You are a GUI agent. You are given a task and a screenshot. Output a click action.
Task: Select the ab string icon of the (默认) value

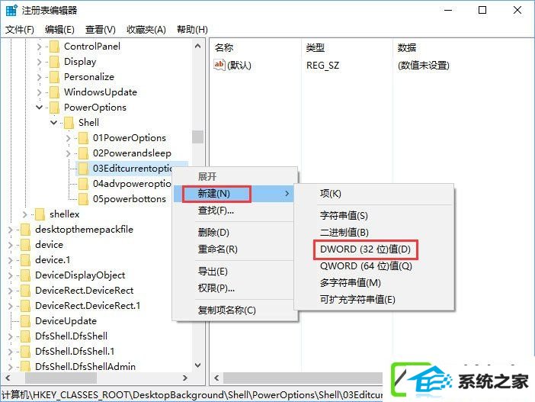[219, 65]
